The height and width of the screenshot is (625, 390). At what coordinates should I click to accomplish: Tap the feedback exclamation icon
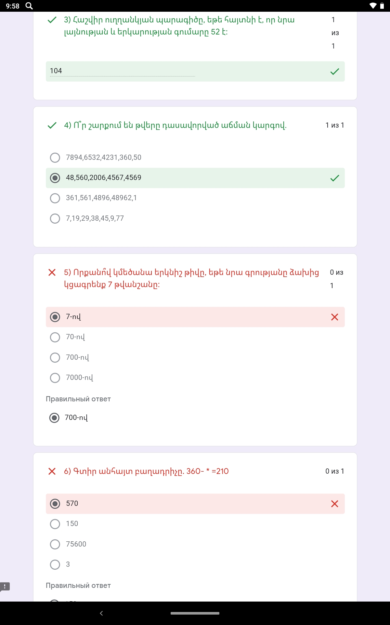(x=5, y=587)
